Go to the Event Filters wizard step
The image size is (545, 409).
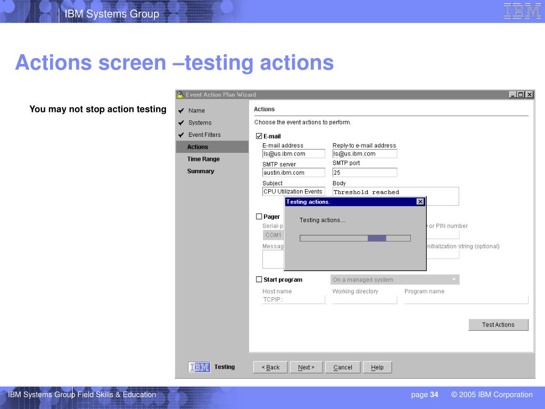204,135
